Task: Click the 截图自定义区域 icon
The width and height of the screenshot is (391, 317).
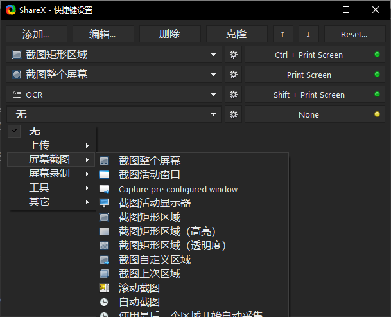Action: 104,260
